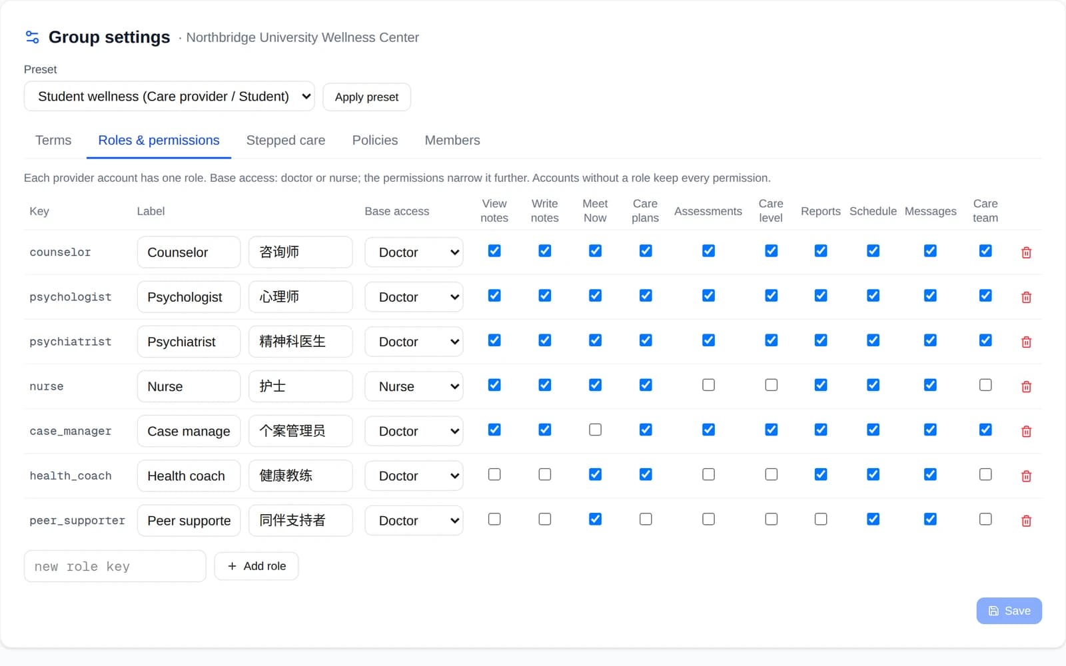
Task: Open the Members tab
Action: tap(452, 141)
